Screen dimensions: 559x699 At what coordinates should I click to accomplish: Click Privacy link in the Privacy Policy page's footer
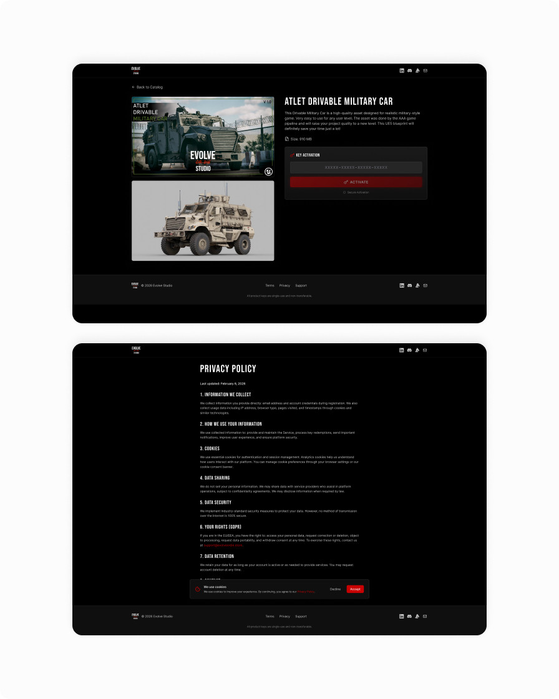click(x=284, y=616)
